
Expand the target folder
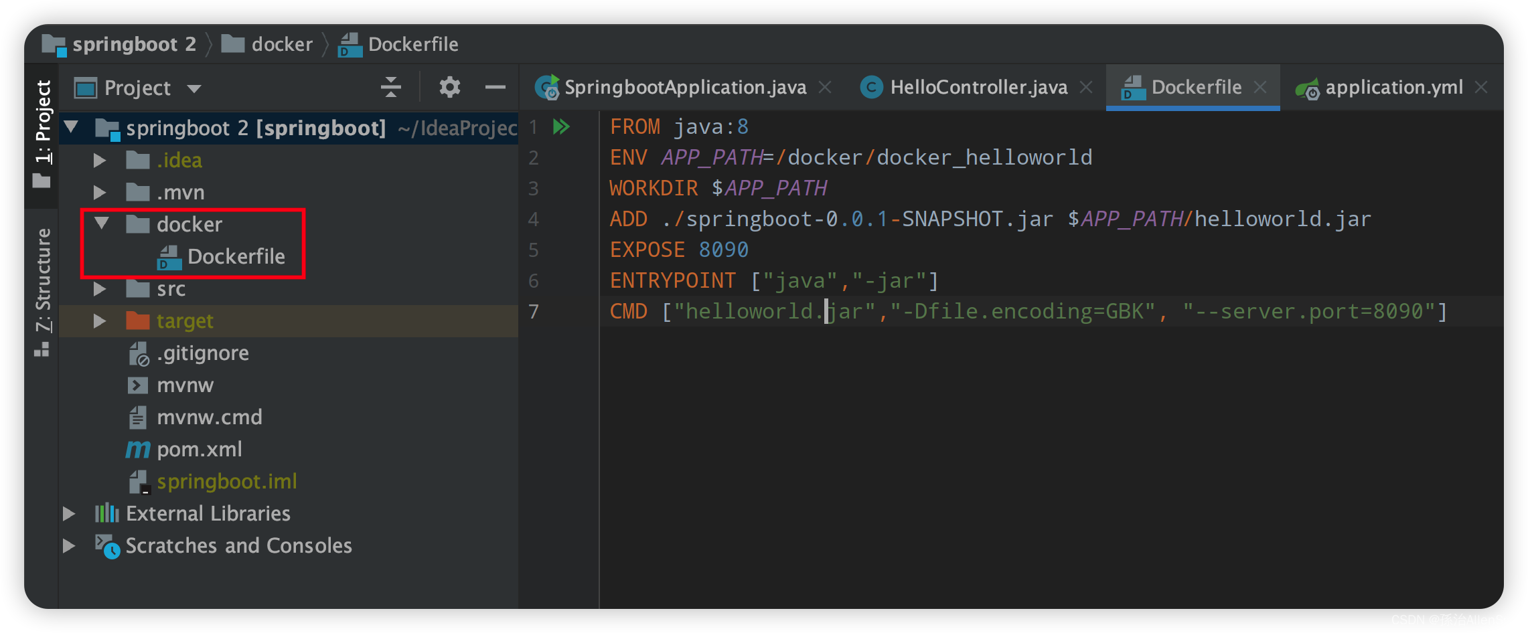(100, 321)
